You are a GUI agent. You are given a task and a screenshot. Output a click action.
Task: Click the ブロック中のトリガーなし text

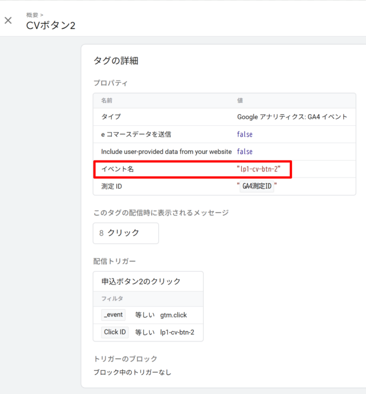(x=132, y=372)
